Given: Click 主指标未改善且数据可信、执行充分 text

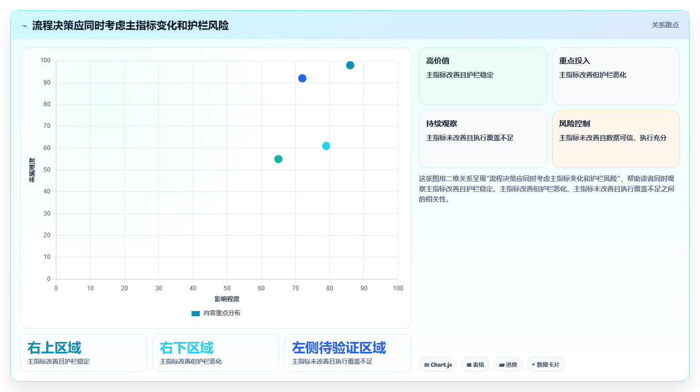Looking at the screenshot, I should tap(613, 138).
